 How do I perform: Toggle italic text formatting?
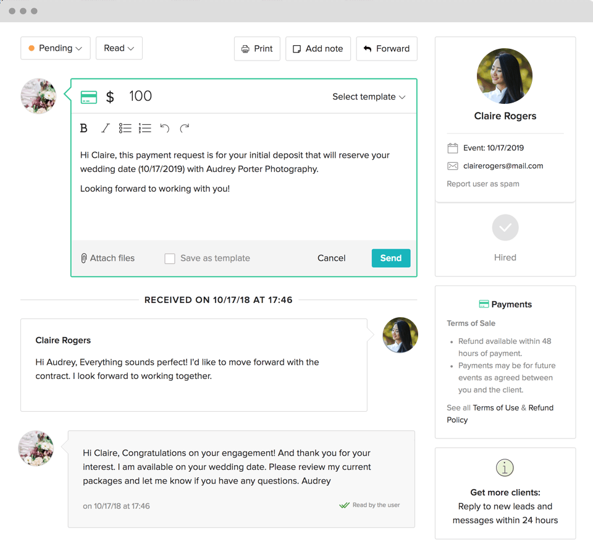coord(105,129)
